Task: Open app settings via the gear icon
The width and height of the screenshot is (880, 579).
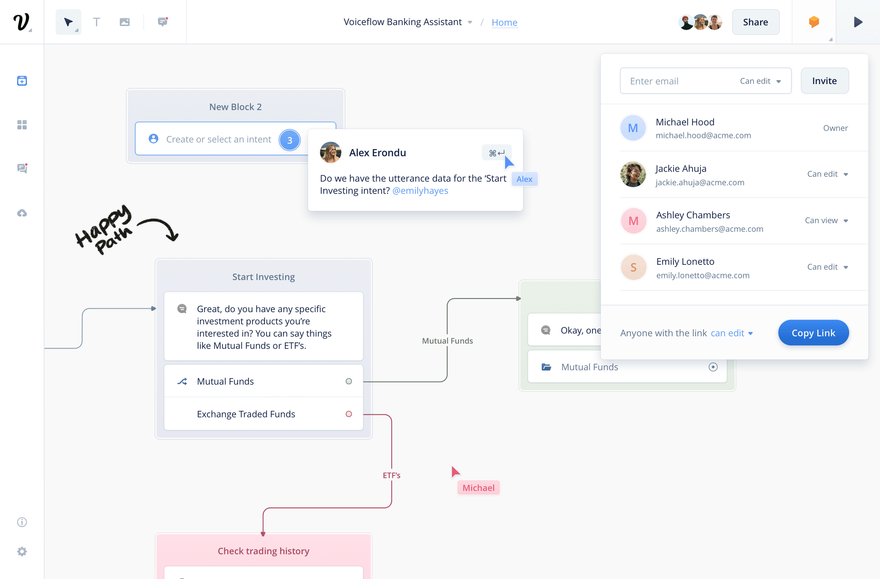Action: click(22, 551)
